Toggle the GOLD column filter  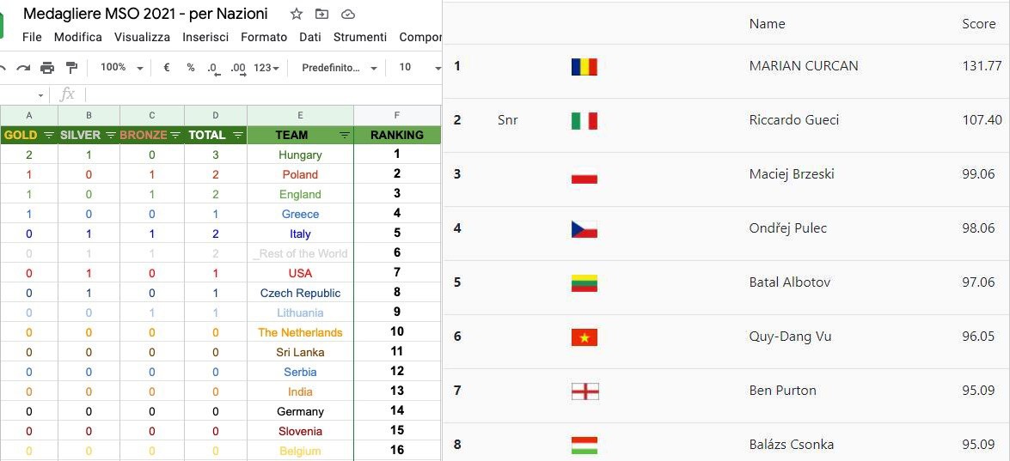(49, 136)
